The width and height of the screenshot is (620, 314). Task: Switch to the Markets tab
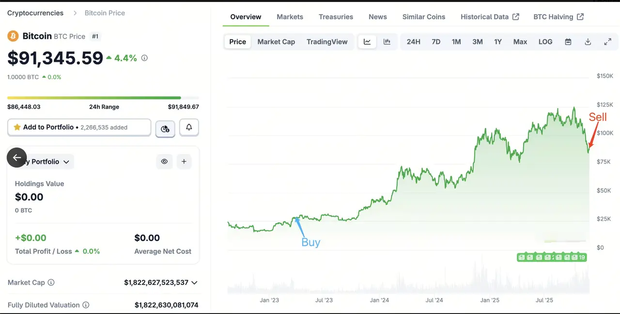[x=290, y=16]
